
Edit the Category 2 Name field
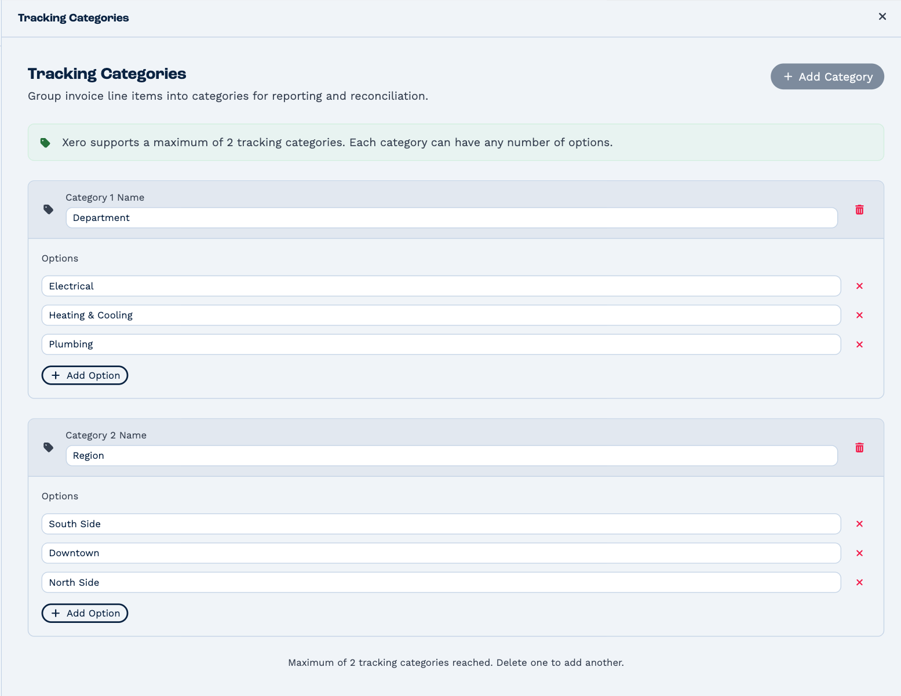[451, 455]
